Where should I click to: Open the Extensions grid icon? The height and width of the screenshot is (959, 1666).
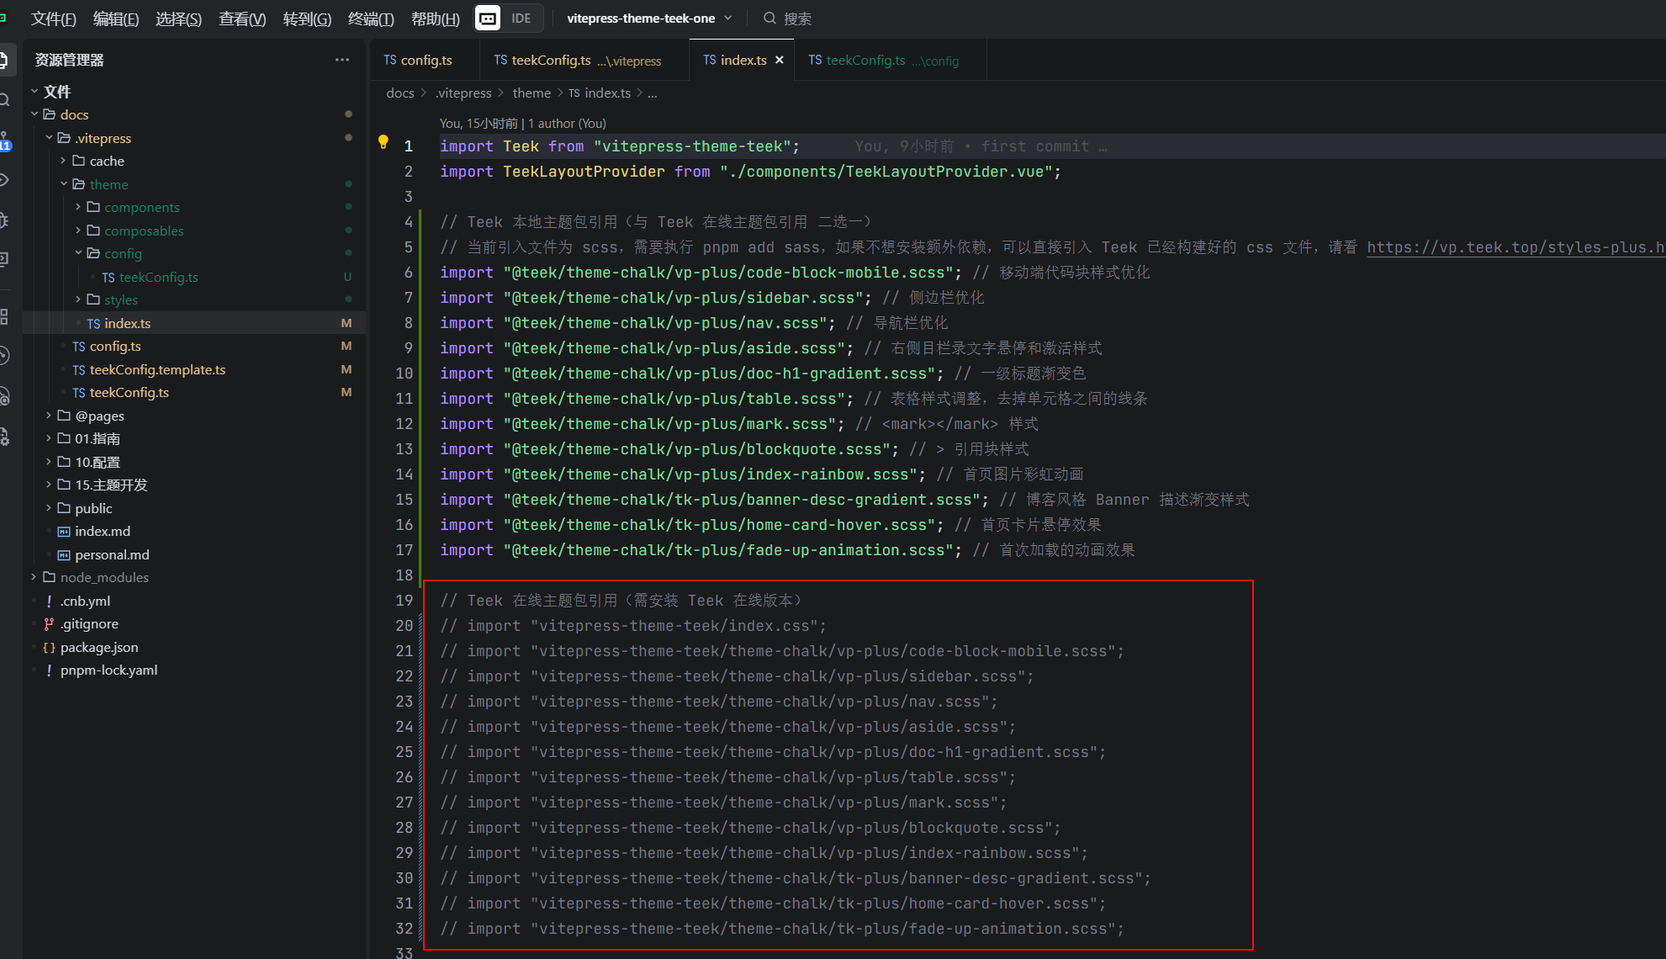click(x=5, y=316)
